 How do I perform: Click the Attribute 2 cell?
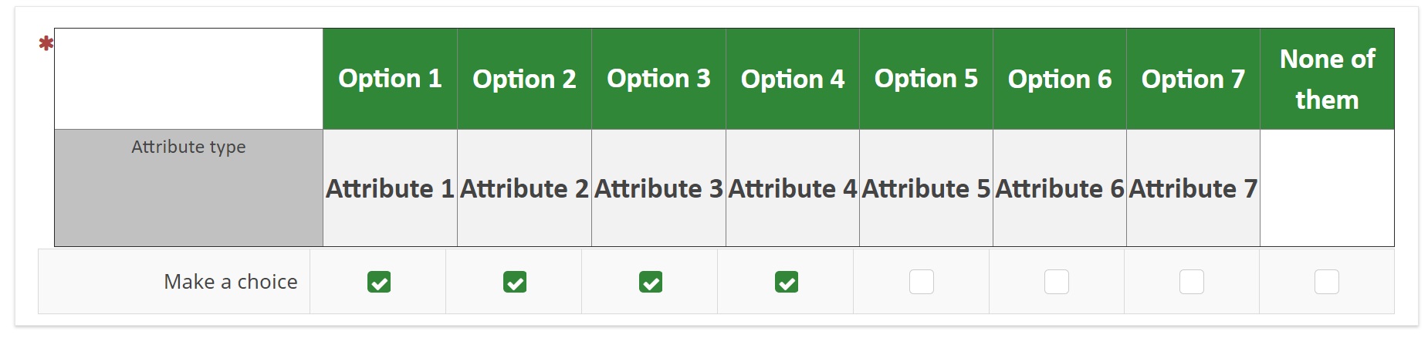pos(524,188)
